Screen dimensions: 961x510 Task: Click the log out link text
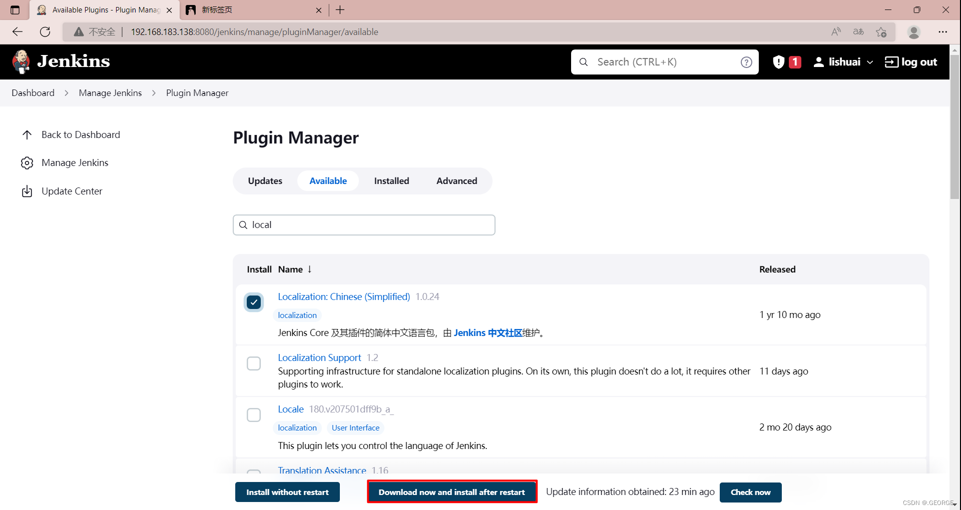pos(919,62)
